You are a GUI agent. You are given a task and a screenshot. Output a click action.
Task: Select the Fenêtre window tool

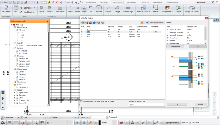[50, 9]
